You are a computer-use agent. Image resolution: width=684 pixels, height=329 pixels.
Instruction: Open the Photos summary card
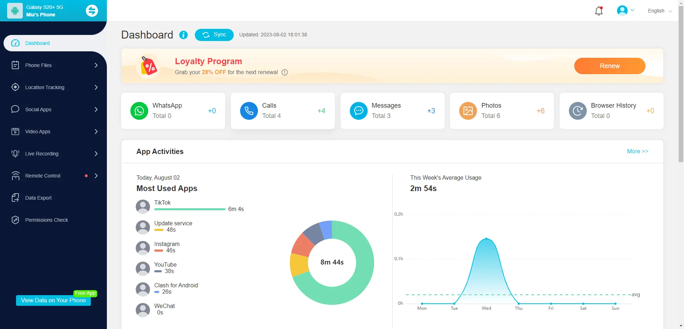click(x=502, y=111)
